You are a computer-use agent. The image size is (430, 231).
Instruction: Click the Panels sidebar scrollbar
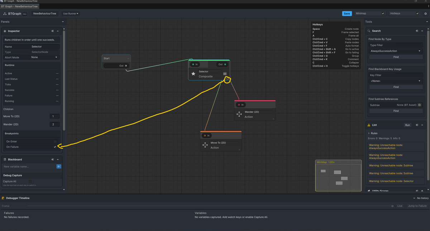[x=64, y=80]
